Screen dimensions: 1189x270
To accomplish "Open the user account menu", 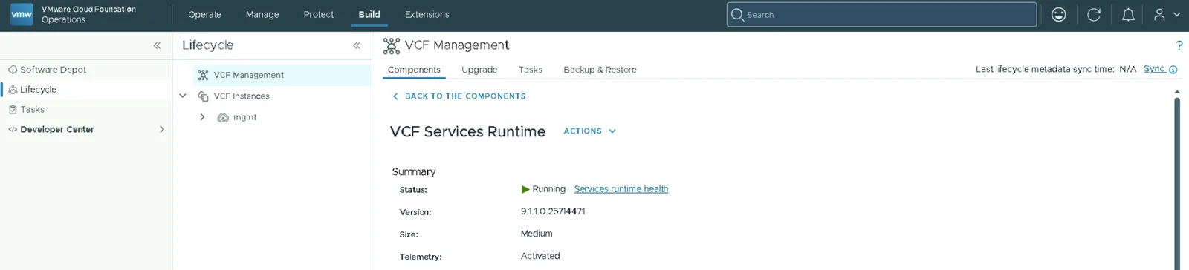I will pyautogui.click(x=1166, y=15).
